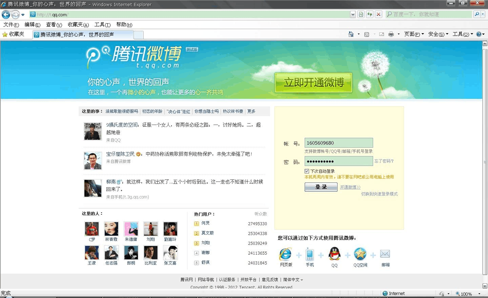Open recent pages dropdown next to Forward
Image resolution: width=488 pixels, height=298 pixels.
coord(23,15)
